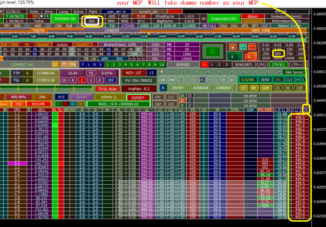326x227 pixels.
Task: Toggle Infinity LL
Action: pos(109,97)
